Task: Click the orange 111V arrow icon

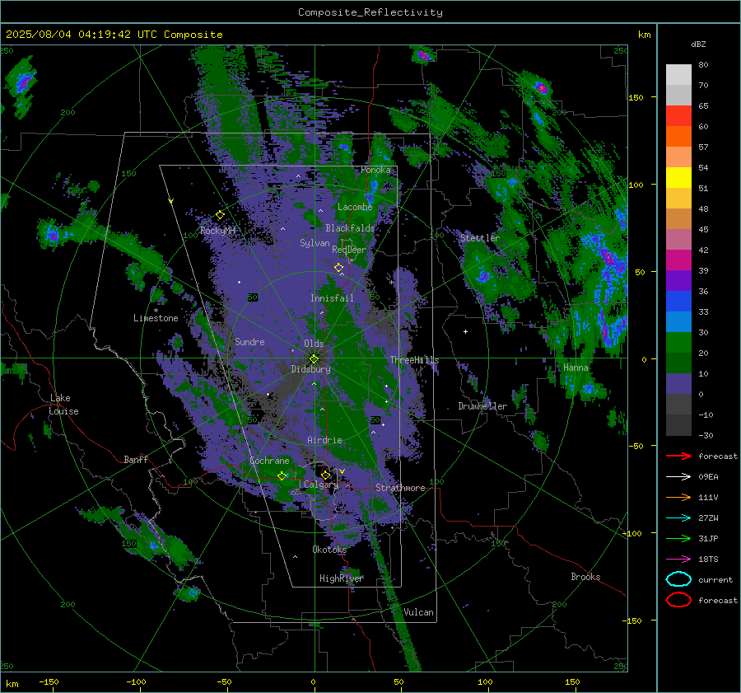Action: click(x=678, y=497)
